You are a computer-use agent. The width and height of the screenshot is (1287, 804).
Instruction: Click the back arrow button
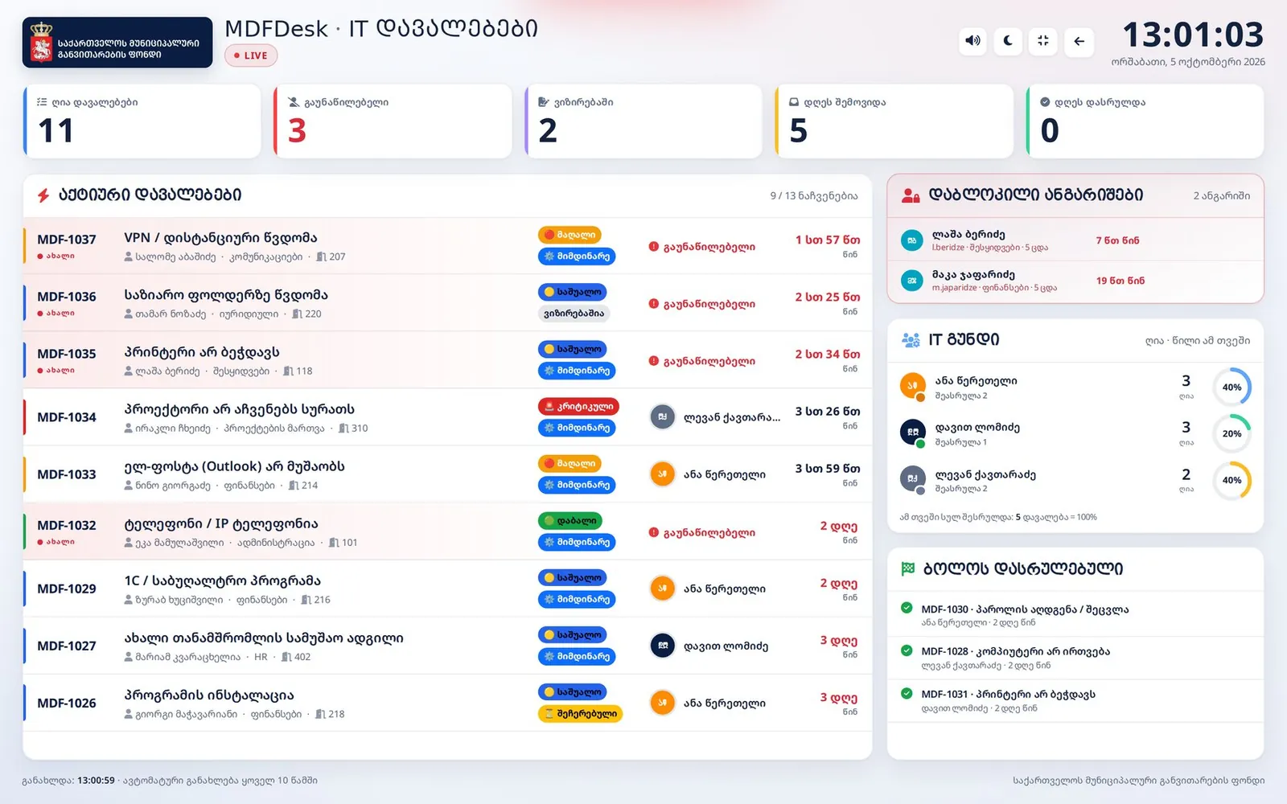tap(1079, 41)
